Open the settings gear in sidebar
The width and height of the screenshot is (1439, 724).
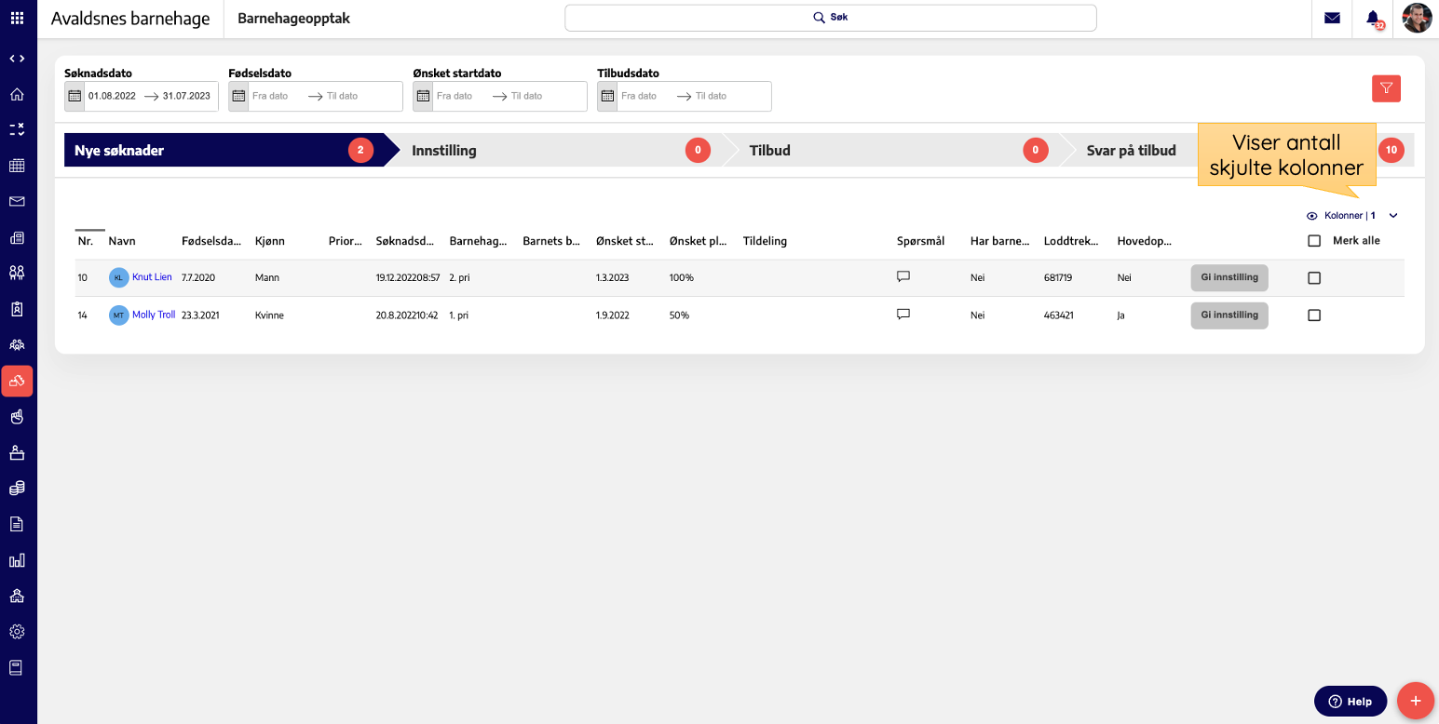click(x=17, y=632)
